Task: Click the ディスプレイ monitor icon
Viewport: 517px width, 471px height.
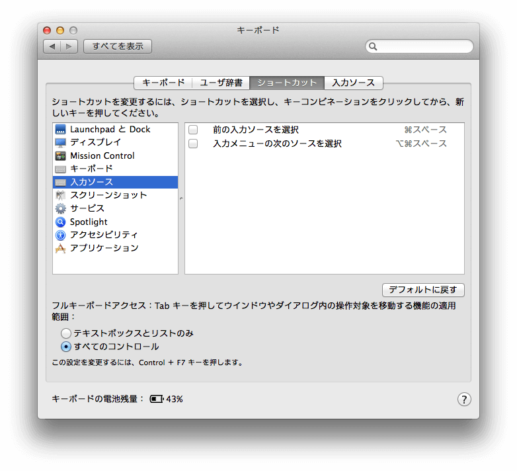Action: pos(60,142)
